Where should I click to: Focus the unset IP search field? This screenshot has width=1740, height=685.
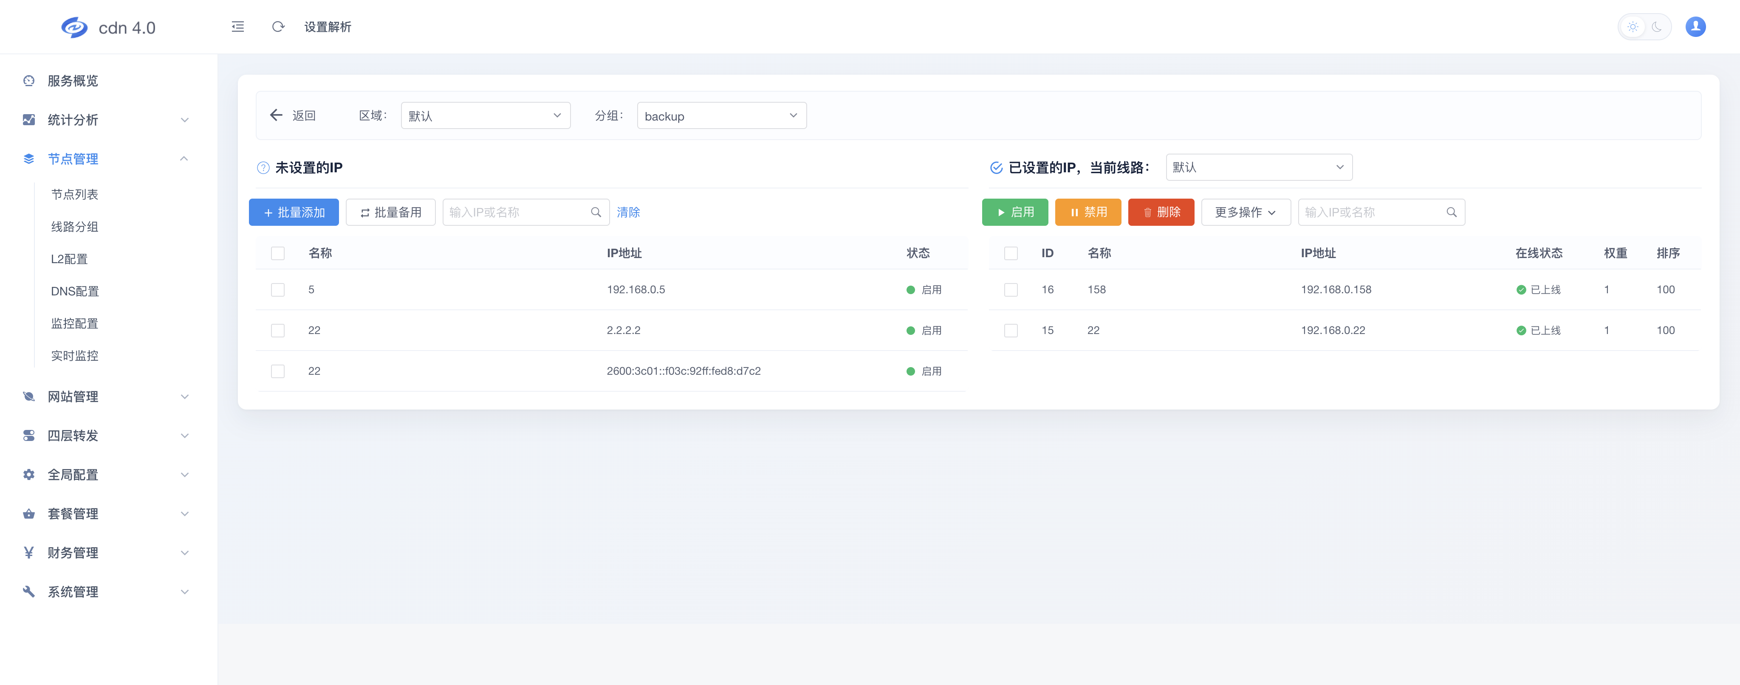[526, 213]
